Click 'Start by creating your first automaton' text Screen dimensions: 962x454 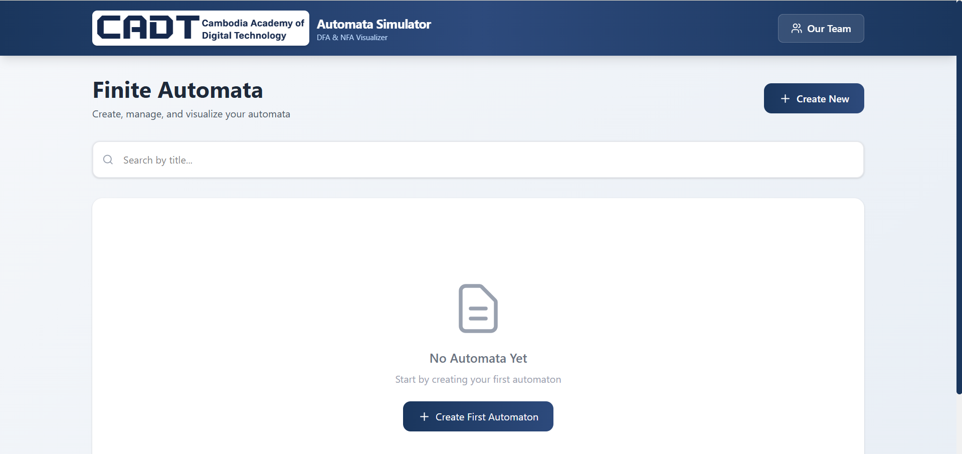click(x=478, y=379)
